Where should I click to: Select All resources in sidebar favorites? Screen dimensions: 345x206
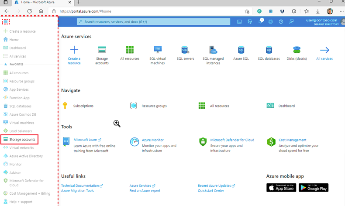[x=16, y=73]
